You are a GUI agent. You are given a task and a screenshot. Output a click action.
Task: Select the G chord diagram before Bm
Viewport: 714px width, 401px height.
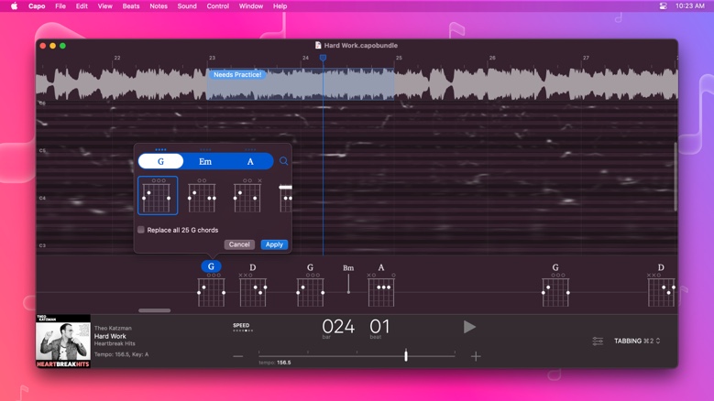coord(310,287)
